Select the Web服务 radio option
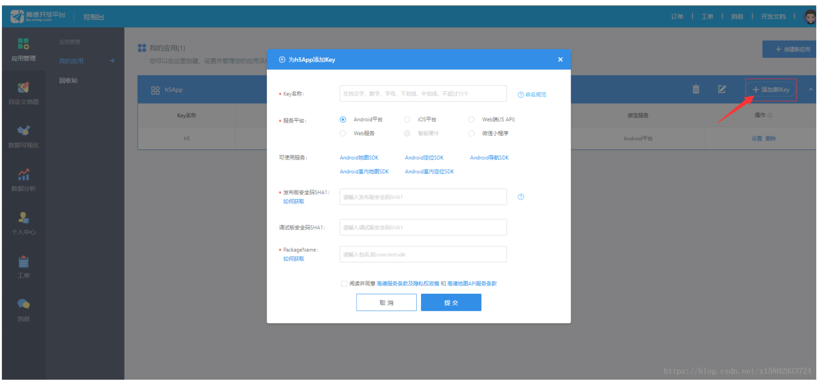This screenshot has height=384, width=822. pyautogui.click(x=343, y=133)
